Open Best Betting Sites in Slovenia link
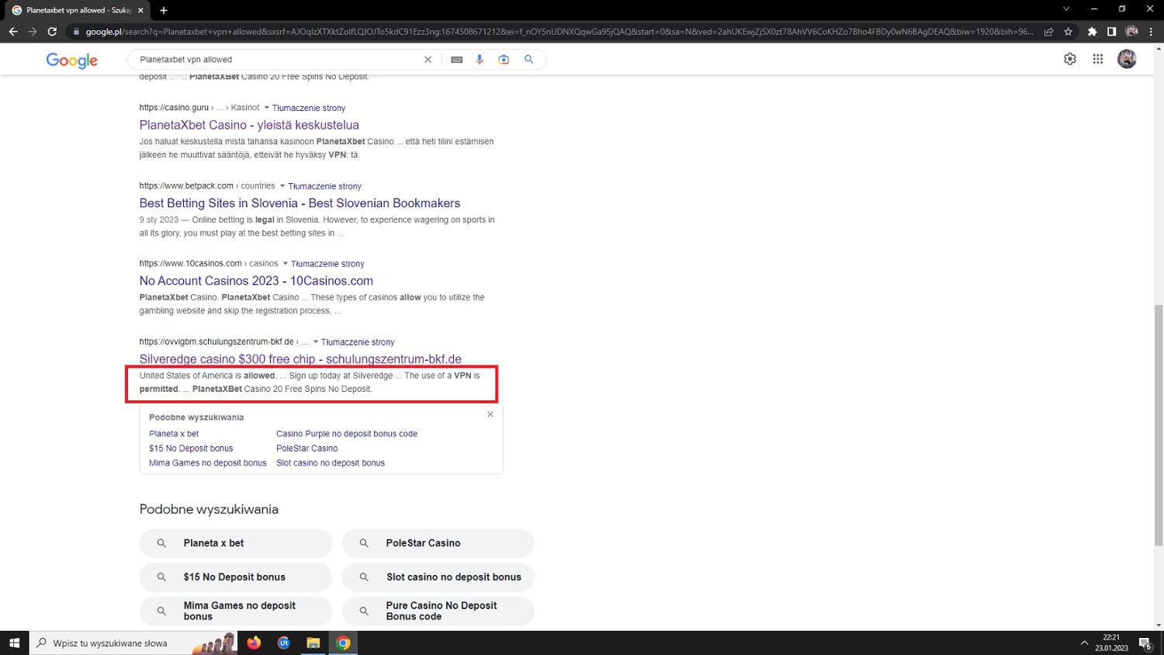 [300, 203]
